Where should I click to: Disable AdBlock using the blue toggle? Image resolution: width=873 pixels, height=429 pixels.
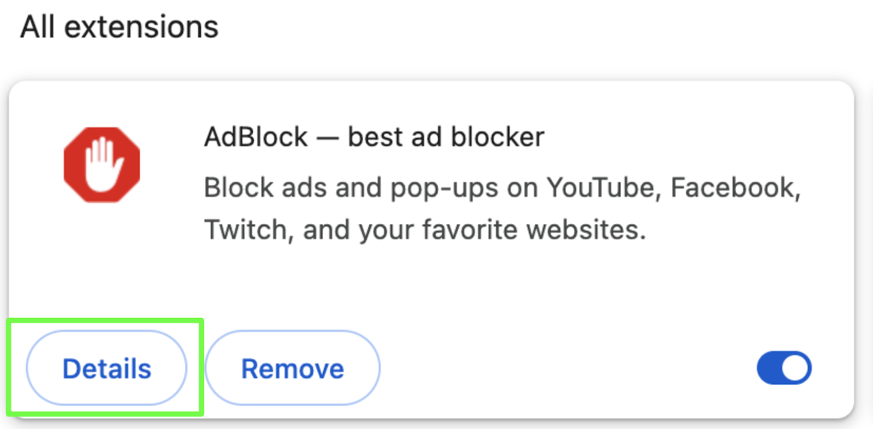click(x=784, y=368)
